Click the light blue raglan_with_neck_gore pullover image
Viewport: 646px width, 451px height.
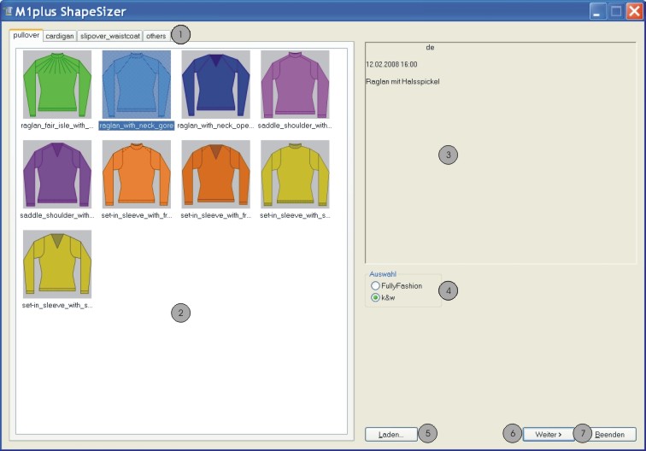pos(136,84)
